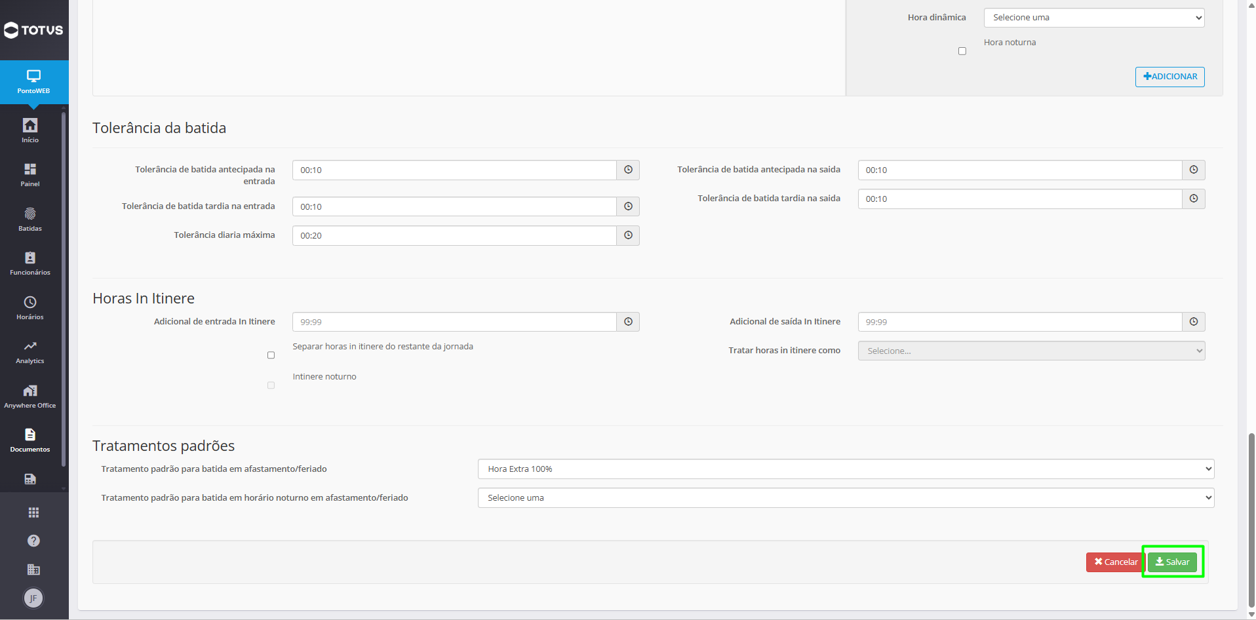Toggle the Intinere noturno checkbox
The height and width of the screenshot is (620, 1256).
click(271, 385)
